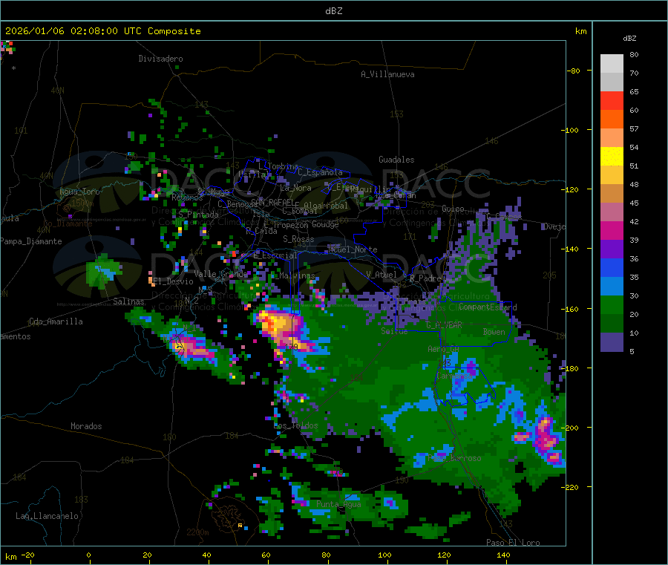Select the slate purple 10-5 dBZ swatch
Screen dimensions: 668x565
[612, 342]
